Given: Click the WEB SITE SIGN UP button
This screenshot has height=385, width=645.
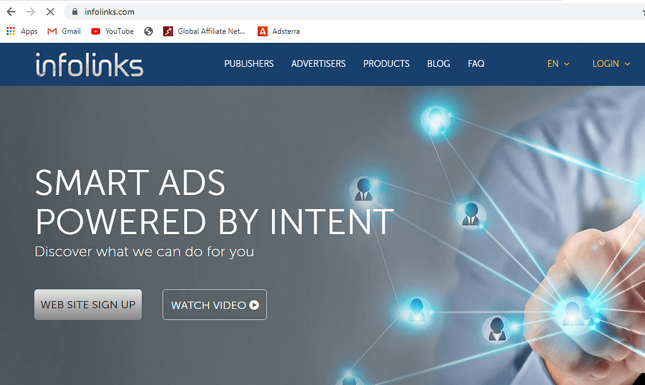Looking at the screenshot, I should tap(88, 304).
